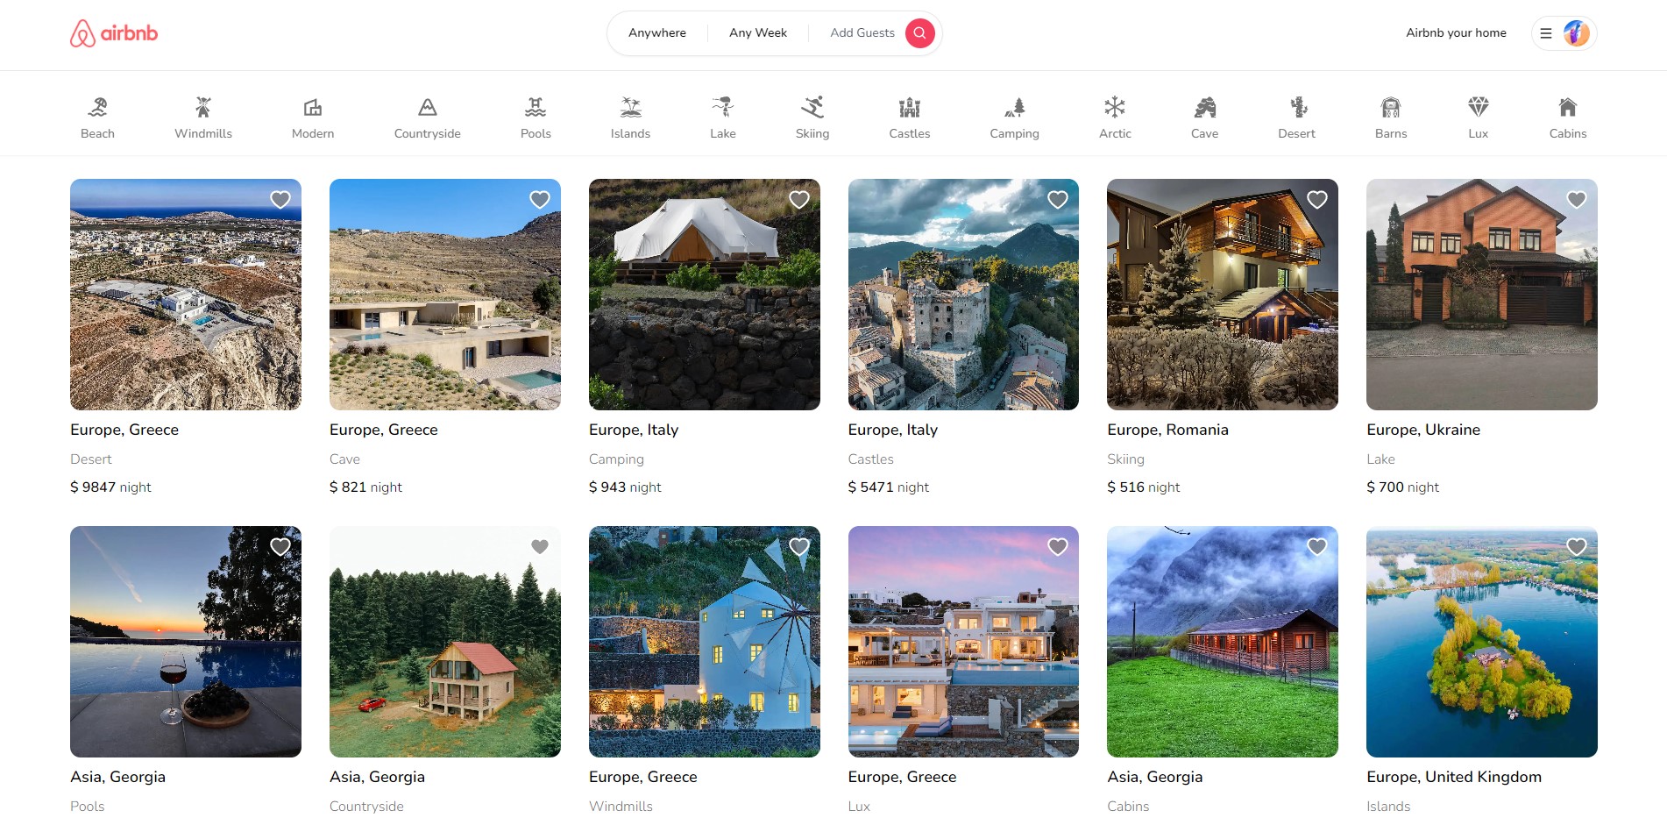Open the Anywhere location selector

point(656,32)
